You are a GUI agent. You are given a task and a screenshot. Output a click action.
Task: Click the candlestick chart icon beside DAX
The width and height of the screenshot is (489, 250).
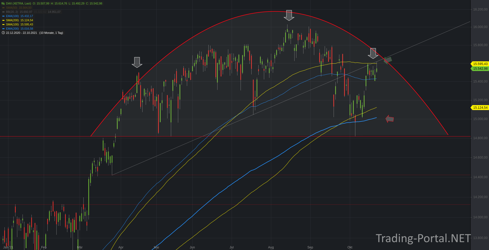coord(3,3)
